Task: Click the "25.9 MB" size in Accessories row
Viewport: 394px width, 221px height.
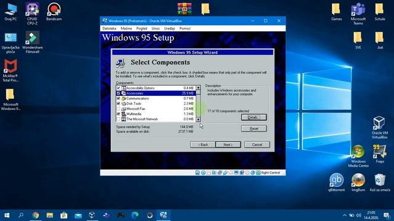Action: (x=188, y=93)
